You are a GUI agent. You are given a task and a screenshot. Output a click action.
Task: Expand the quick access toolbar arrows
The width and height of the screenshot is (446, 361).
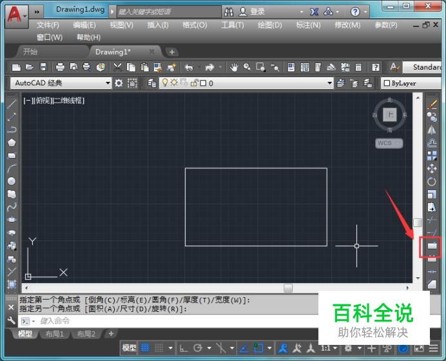(37, 12)
